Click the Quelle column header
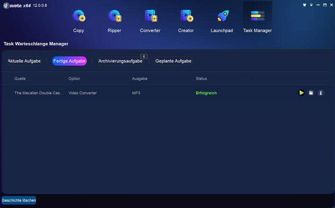This screenshot has height=208, width=335. tap(20, 78)
